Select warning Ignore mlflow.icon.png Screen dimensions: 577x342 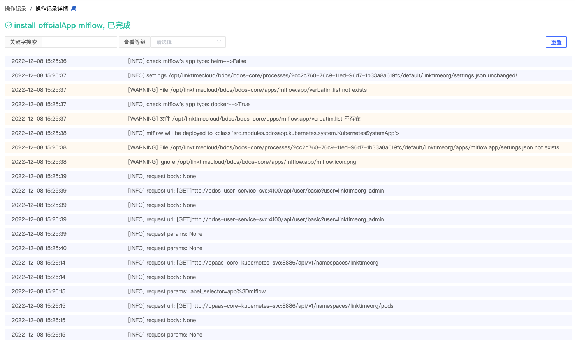(x=288, y=162)
